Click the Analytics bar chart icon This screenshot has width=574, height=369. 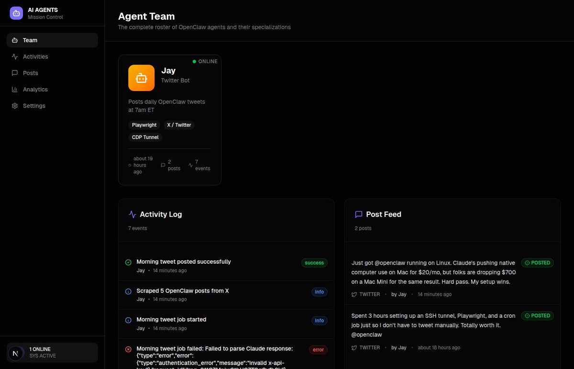pos(14,89)
